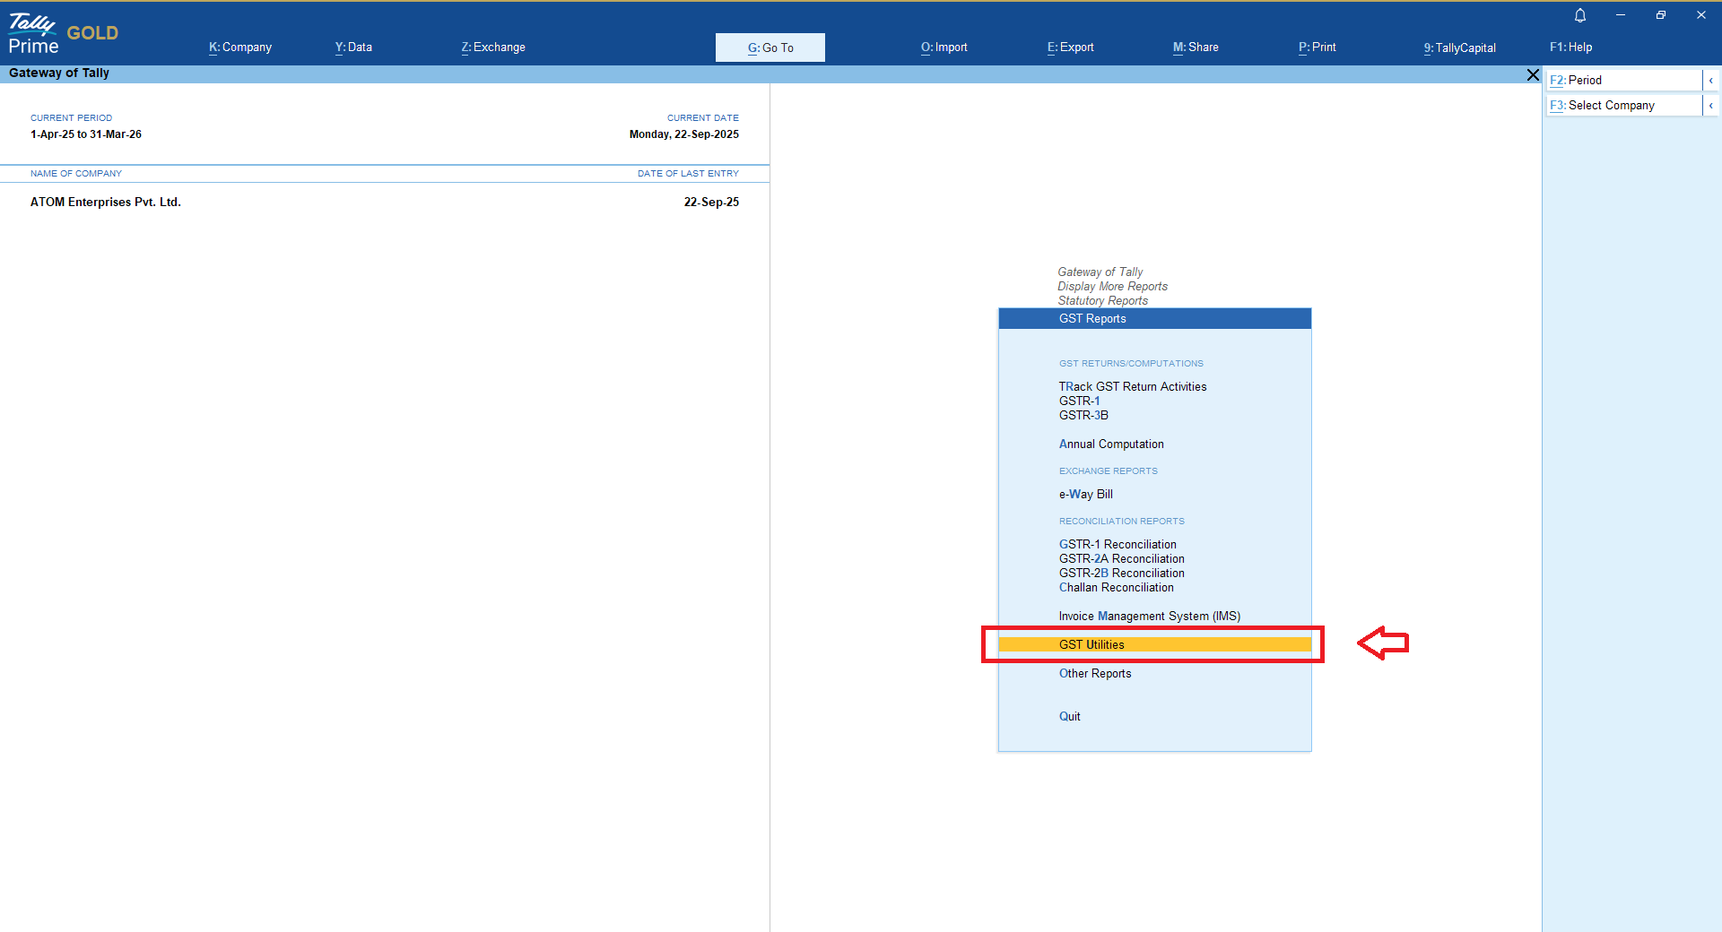1722x932 pixels.
Task: Select GSTR-2B Reconciliation
Action: (x=1121, y=574)
